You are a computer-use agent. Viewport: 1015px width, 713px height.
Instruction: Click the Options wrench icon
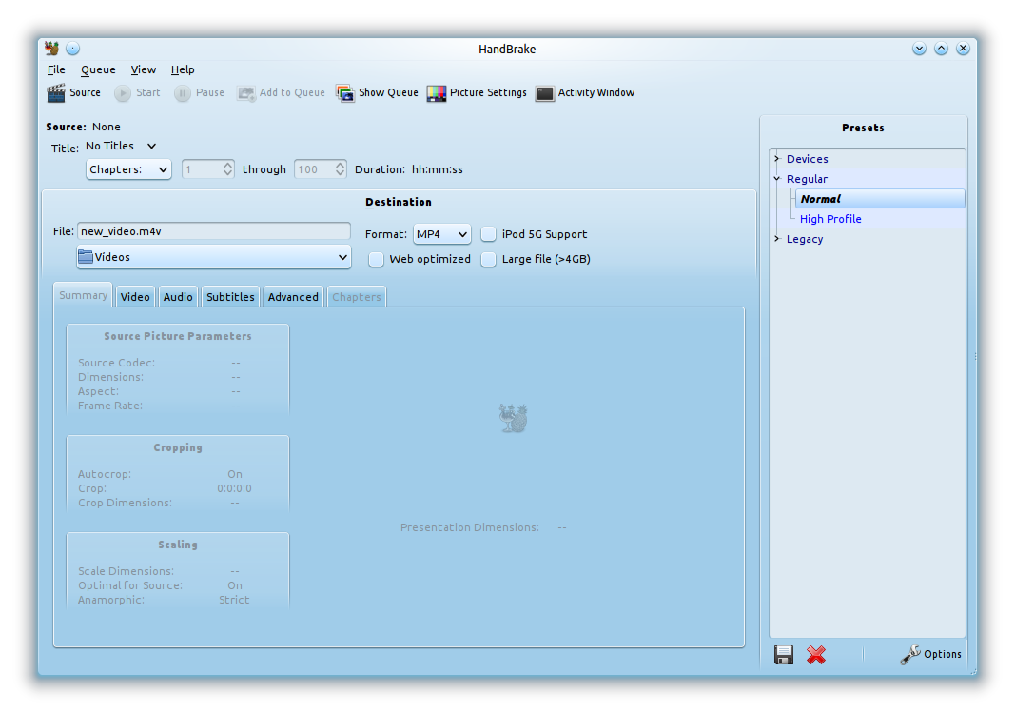click(910, 655)
